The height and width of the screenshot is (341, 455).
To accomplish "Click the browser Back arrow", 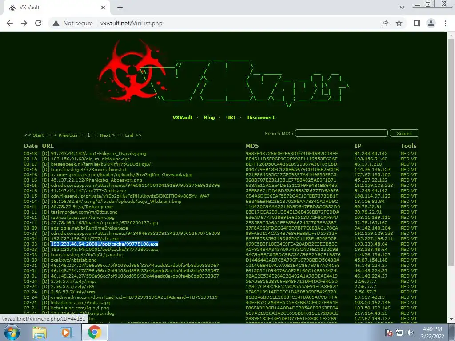I will click(10, 23).
